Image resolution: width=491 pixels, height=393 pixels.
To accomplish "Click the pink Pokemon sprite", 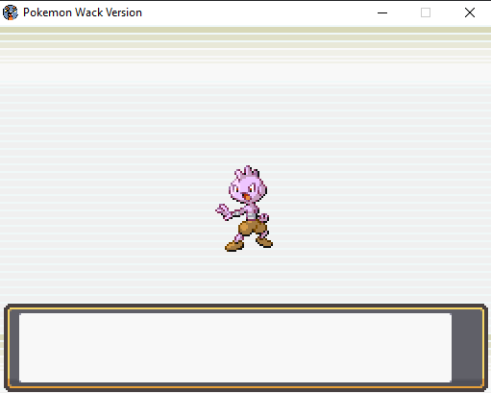I will 244,209.
